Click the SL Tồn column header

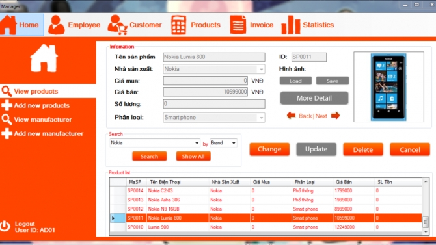pyautogui.click(x=398, y=182)
